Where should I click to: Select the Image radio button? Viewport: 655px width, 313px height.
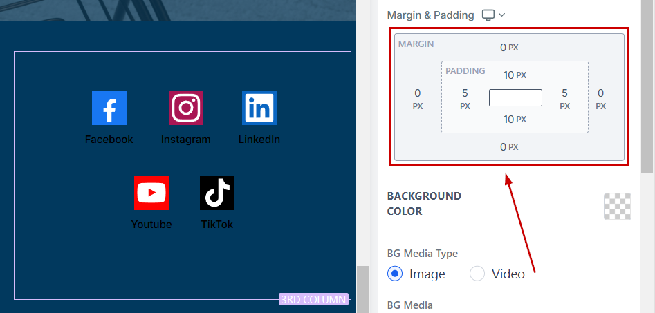pos(395,274)
